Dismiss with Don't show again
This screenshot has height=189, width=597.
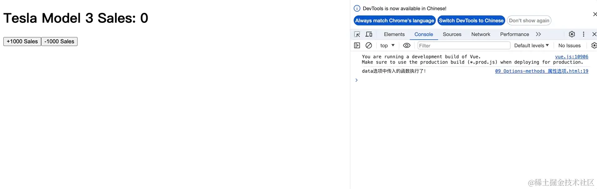tap(529, 20)
